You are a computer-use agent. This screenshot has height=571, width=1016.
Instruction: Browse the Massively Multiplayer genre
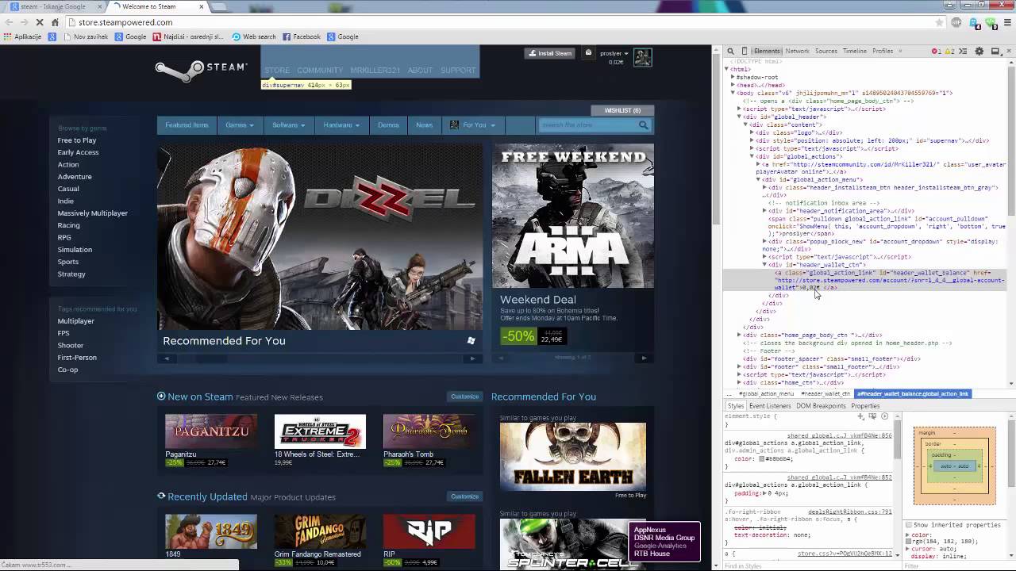[92, 213]
